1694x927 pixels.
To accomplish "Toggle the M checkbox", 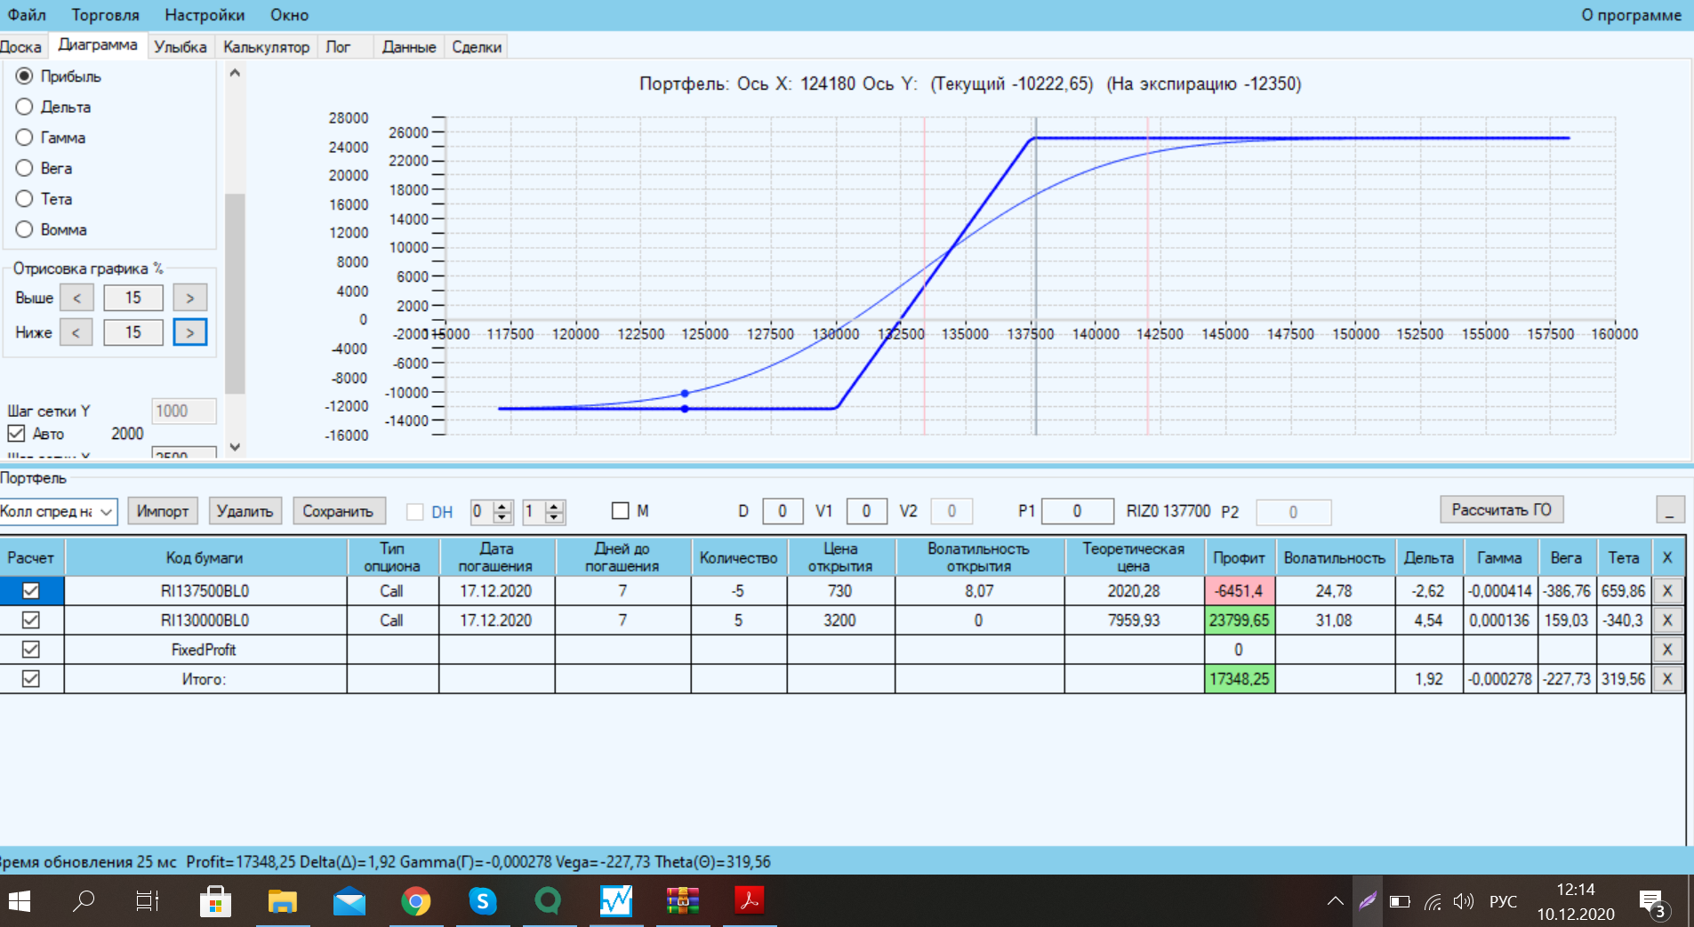I will click(x=621, y=511).
